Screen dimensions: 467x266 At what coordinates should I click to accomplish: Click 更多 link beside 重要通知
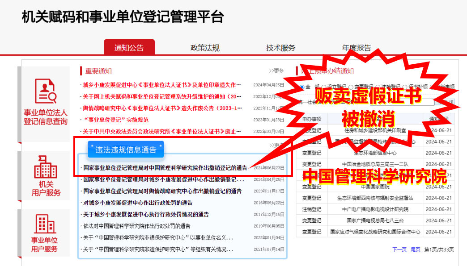click(x=276, y=71)
